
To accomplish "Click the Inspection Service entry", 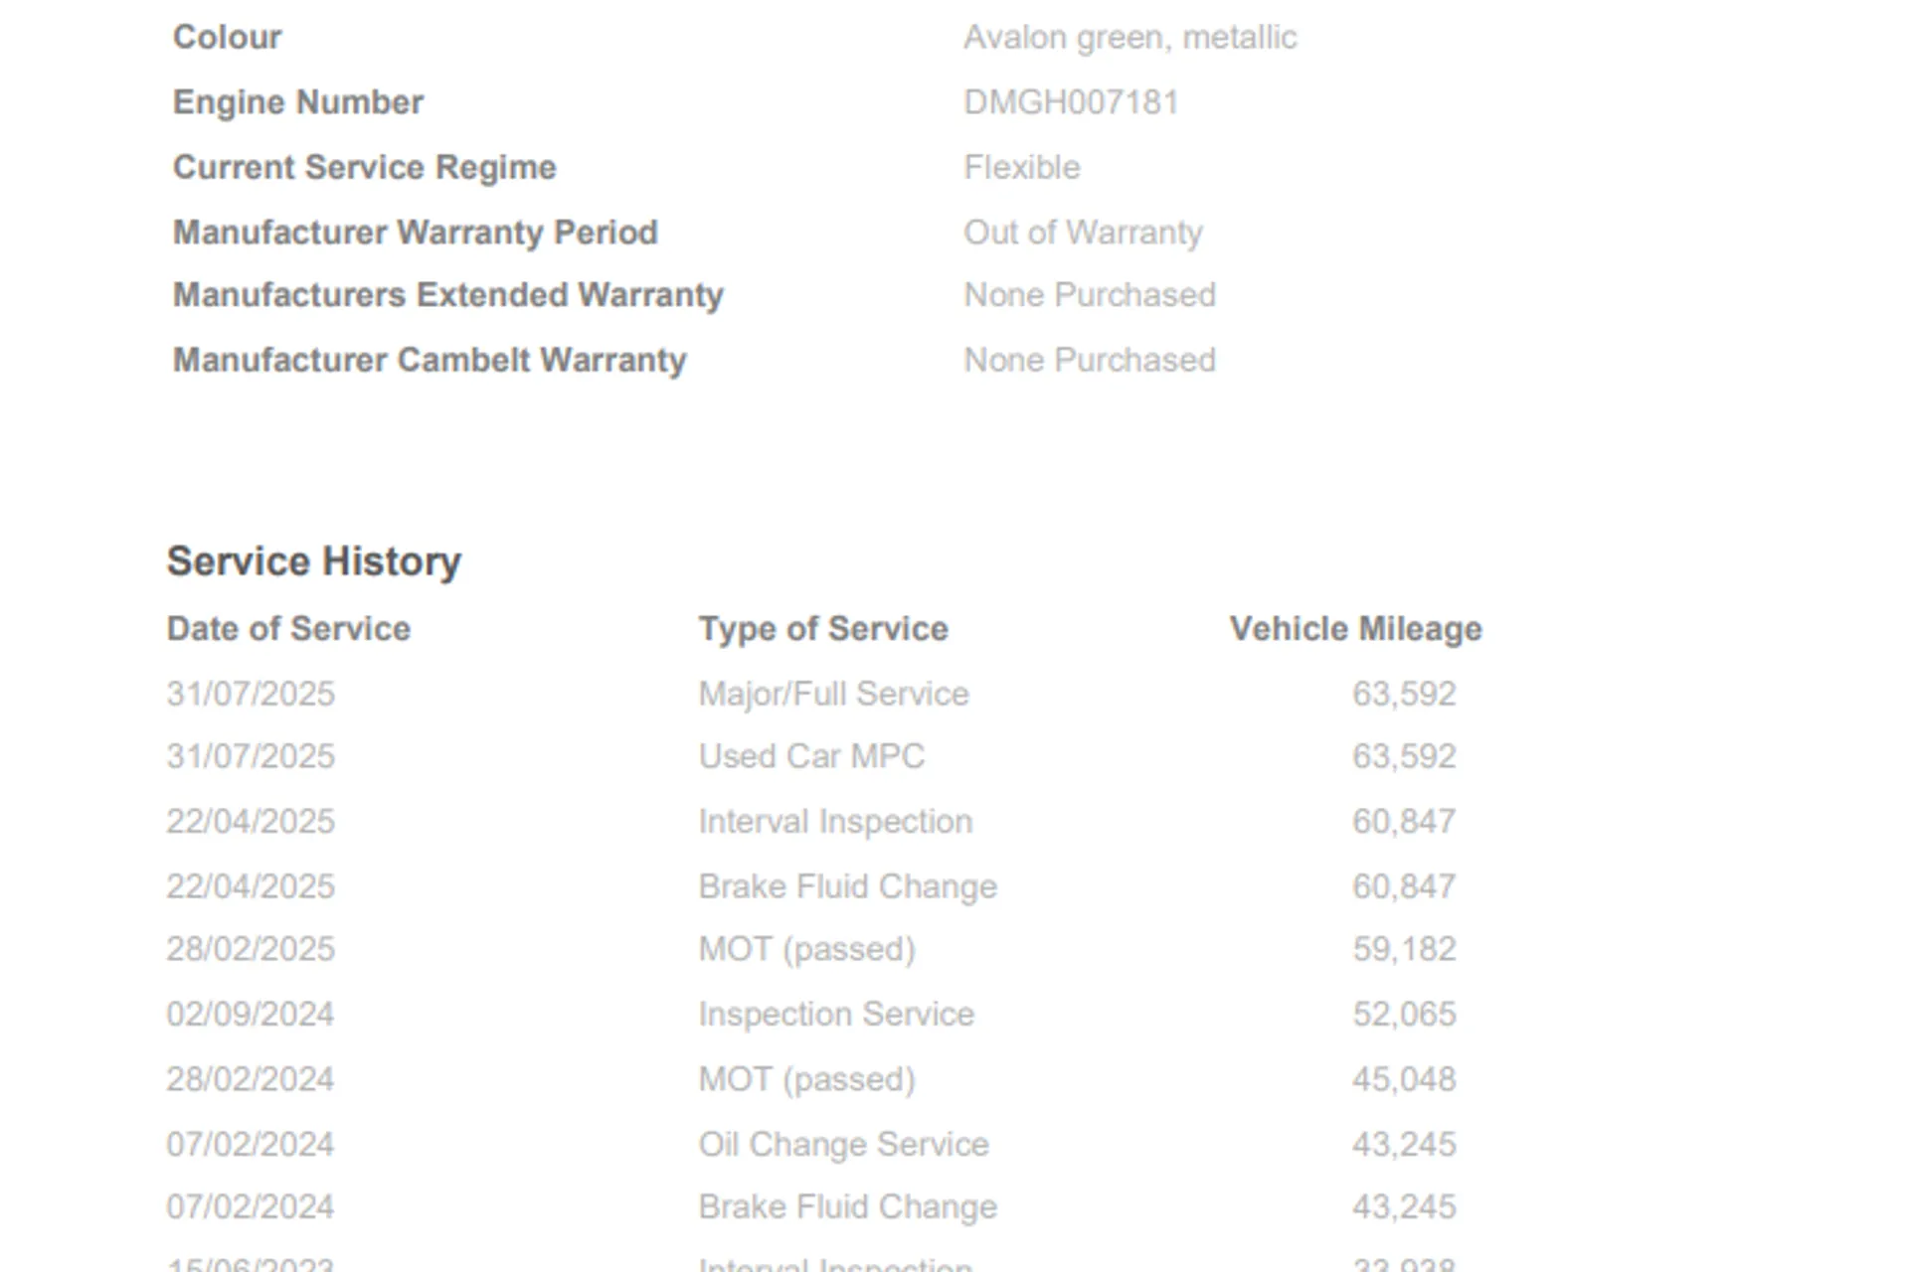I will pos(836,1014).
